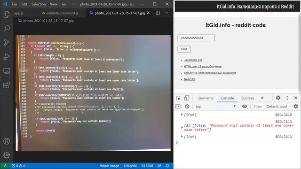
Task: Open the Default levels dropdown
Action: click(277, 107)
